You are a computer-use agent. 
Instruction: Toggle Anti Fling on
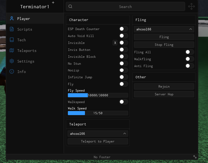click(x=190, y=66)
